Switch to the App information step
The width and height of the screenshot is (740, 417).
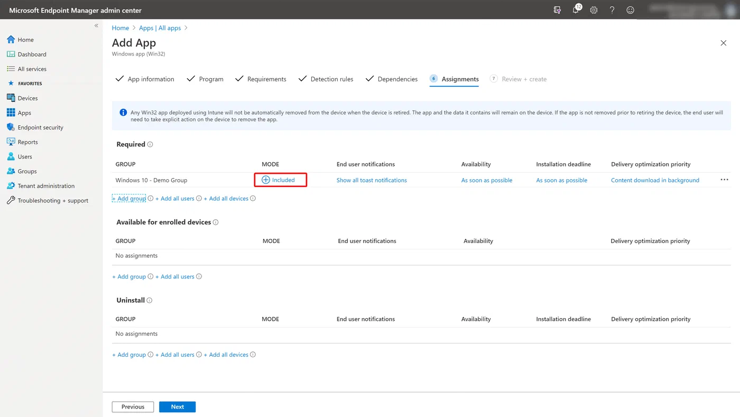pyautogui.click(x=145, y=79)
